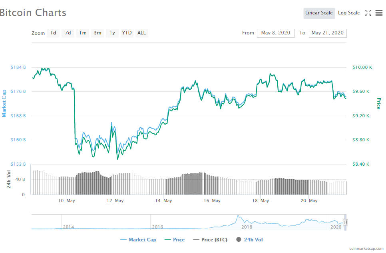Toggle fullscreen chart view icon
The height and width of the screenshot is (253, 386).
pyautogui.click(x=368, y=13)
